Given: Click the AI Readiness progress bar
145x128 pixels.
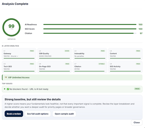Looking at the screenshot, I should tap(90, 24).
